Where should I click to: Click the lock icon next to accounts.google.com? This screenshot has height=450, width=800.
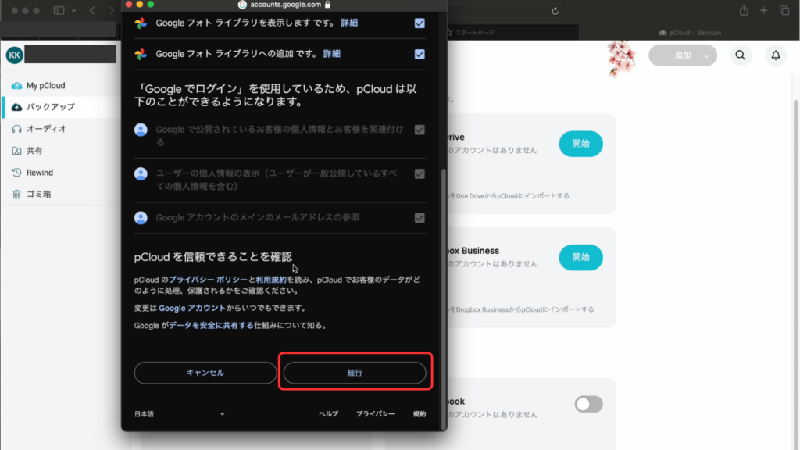point(327,5)
